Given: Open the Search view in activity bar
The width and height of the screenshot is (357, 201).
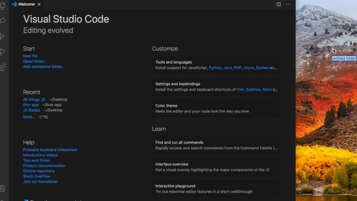Looking at the screenshot, I should pos(2,21).
